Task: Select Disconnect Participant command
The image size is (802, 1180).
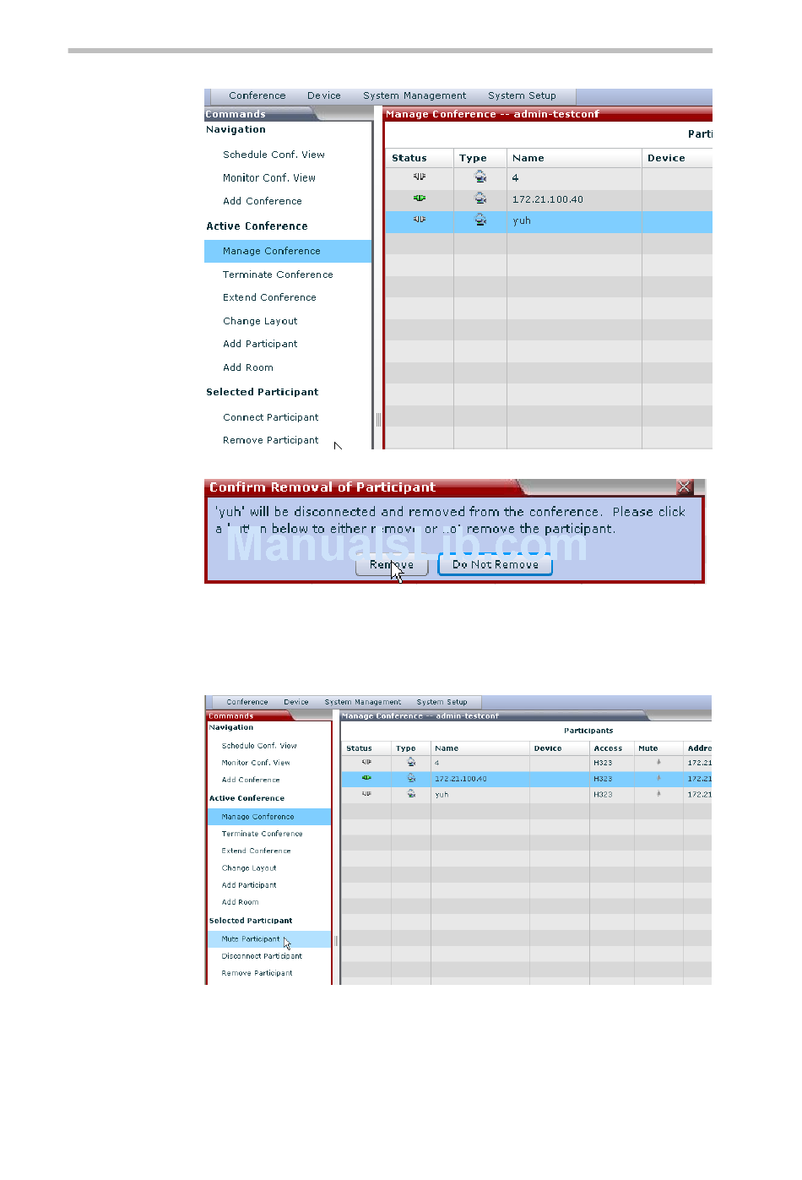Action: coord(262,956)
